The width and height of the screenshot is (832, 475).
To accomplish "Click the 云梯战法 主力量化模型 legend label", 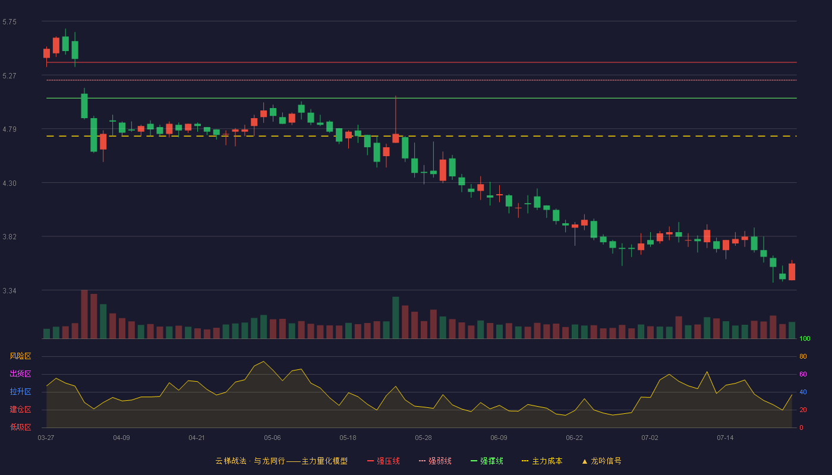I will [281, 461].
